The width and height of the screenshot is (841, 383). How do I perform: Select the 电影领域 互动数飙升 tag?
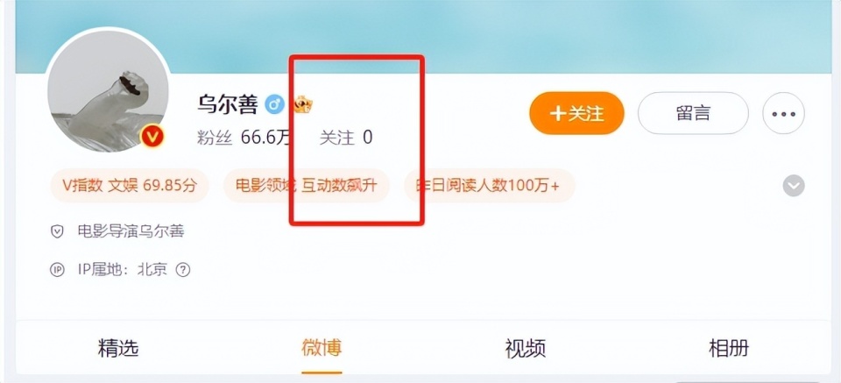tap(307, 186)
